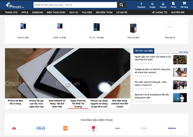Expand the Xem tất cả categories circle
The image size is (193, 137).
170,27
